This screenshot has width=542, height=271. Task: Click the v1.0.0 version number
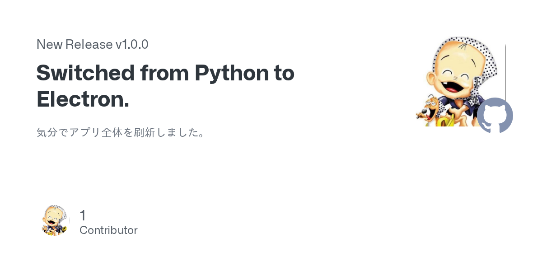(x=132, y=44)
